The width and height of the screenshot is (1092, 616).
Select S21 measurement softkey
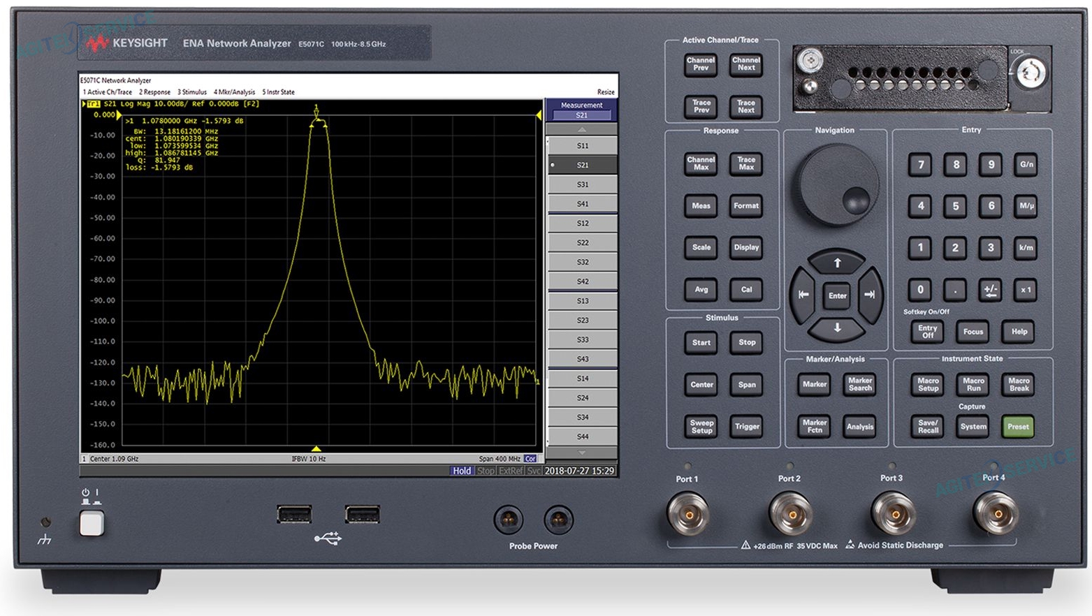coord(583,166)
